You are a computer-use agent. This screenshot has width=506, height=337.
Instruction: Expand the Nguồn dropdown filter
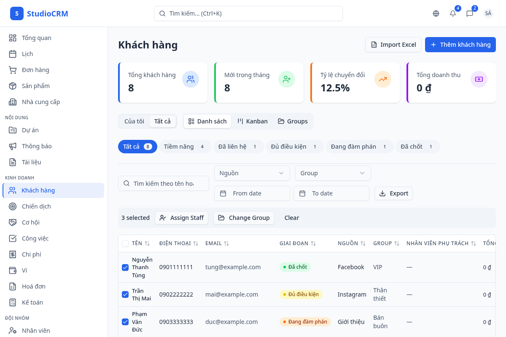pyautogui.click(x=252, y=173)
